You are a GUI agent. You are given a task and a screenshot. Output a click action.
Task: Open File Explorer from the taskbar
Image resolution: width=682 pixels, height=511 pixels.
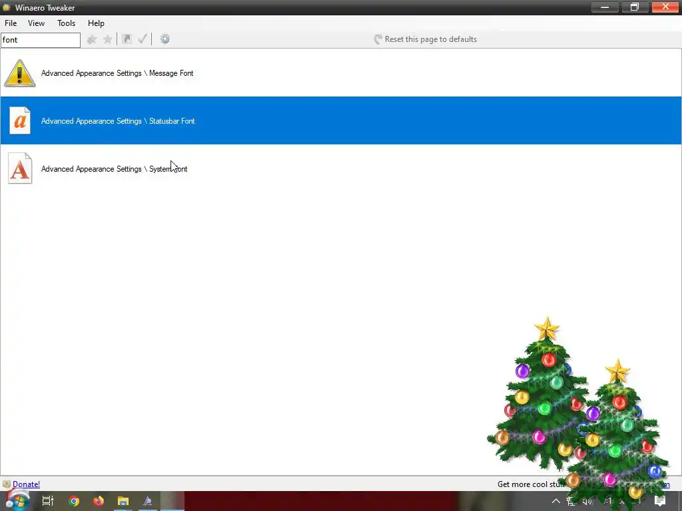(x=123, y=501)
